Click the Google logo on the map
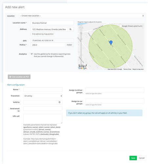This screenshot has height=164, width=148. [83, 68]
